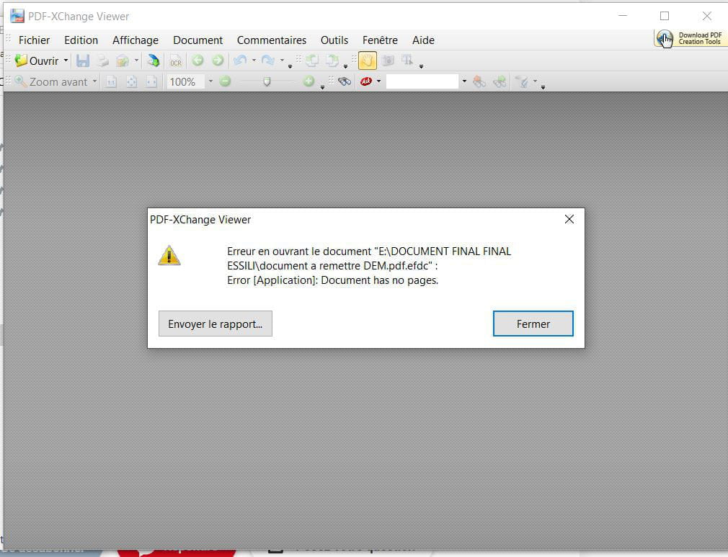Open the Affichage menu
728x557 pixels.
pyautogui.click(x=135, y=40)
